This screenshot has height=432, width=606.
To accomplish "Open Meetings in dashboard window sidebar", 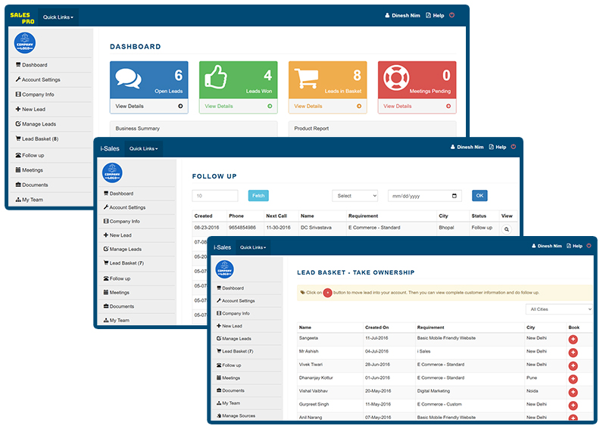I will coord(29,170).
